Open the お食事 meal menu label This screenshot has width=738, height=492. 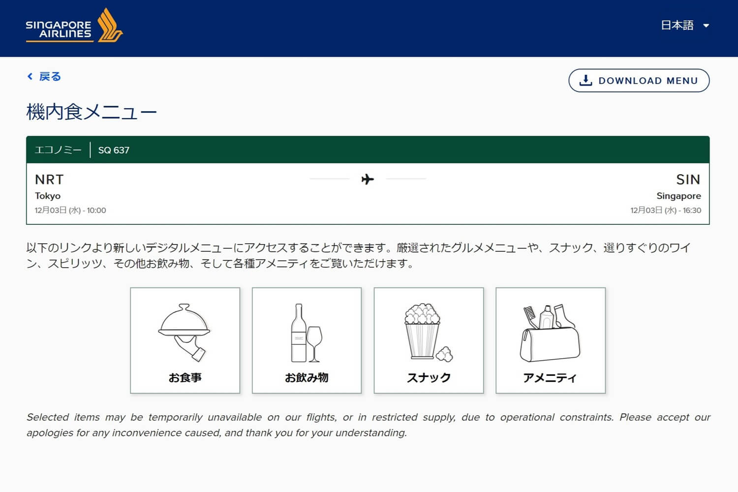[x=185, y=377]
